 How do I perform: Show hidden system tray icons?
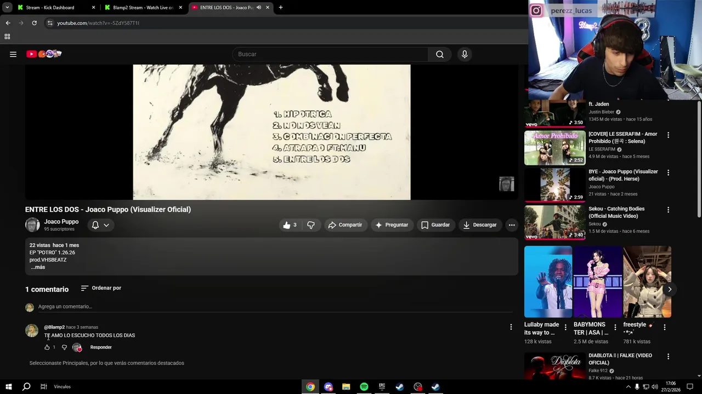coord(628,387)
